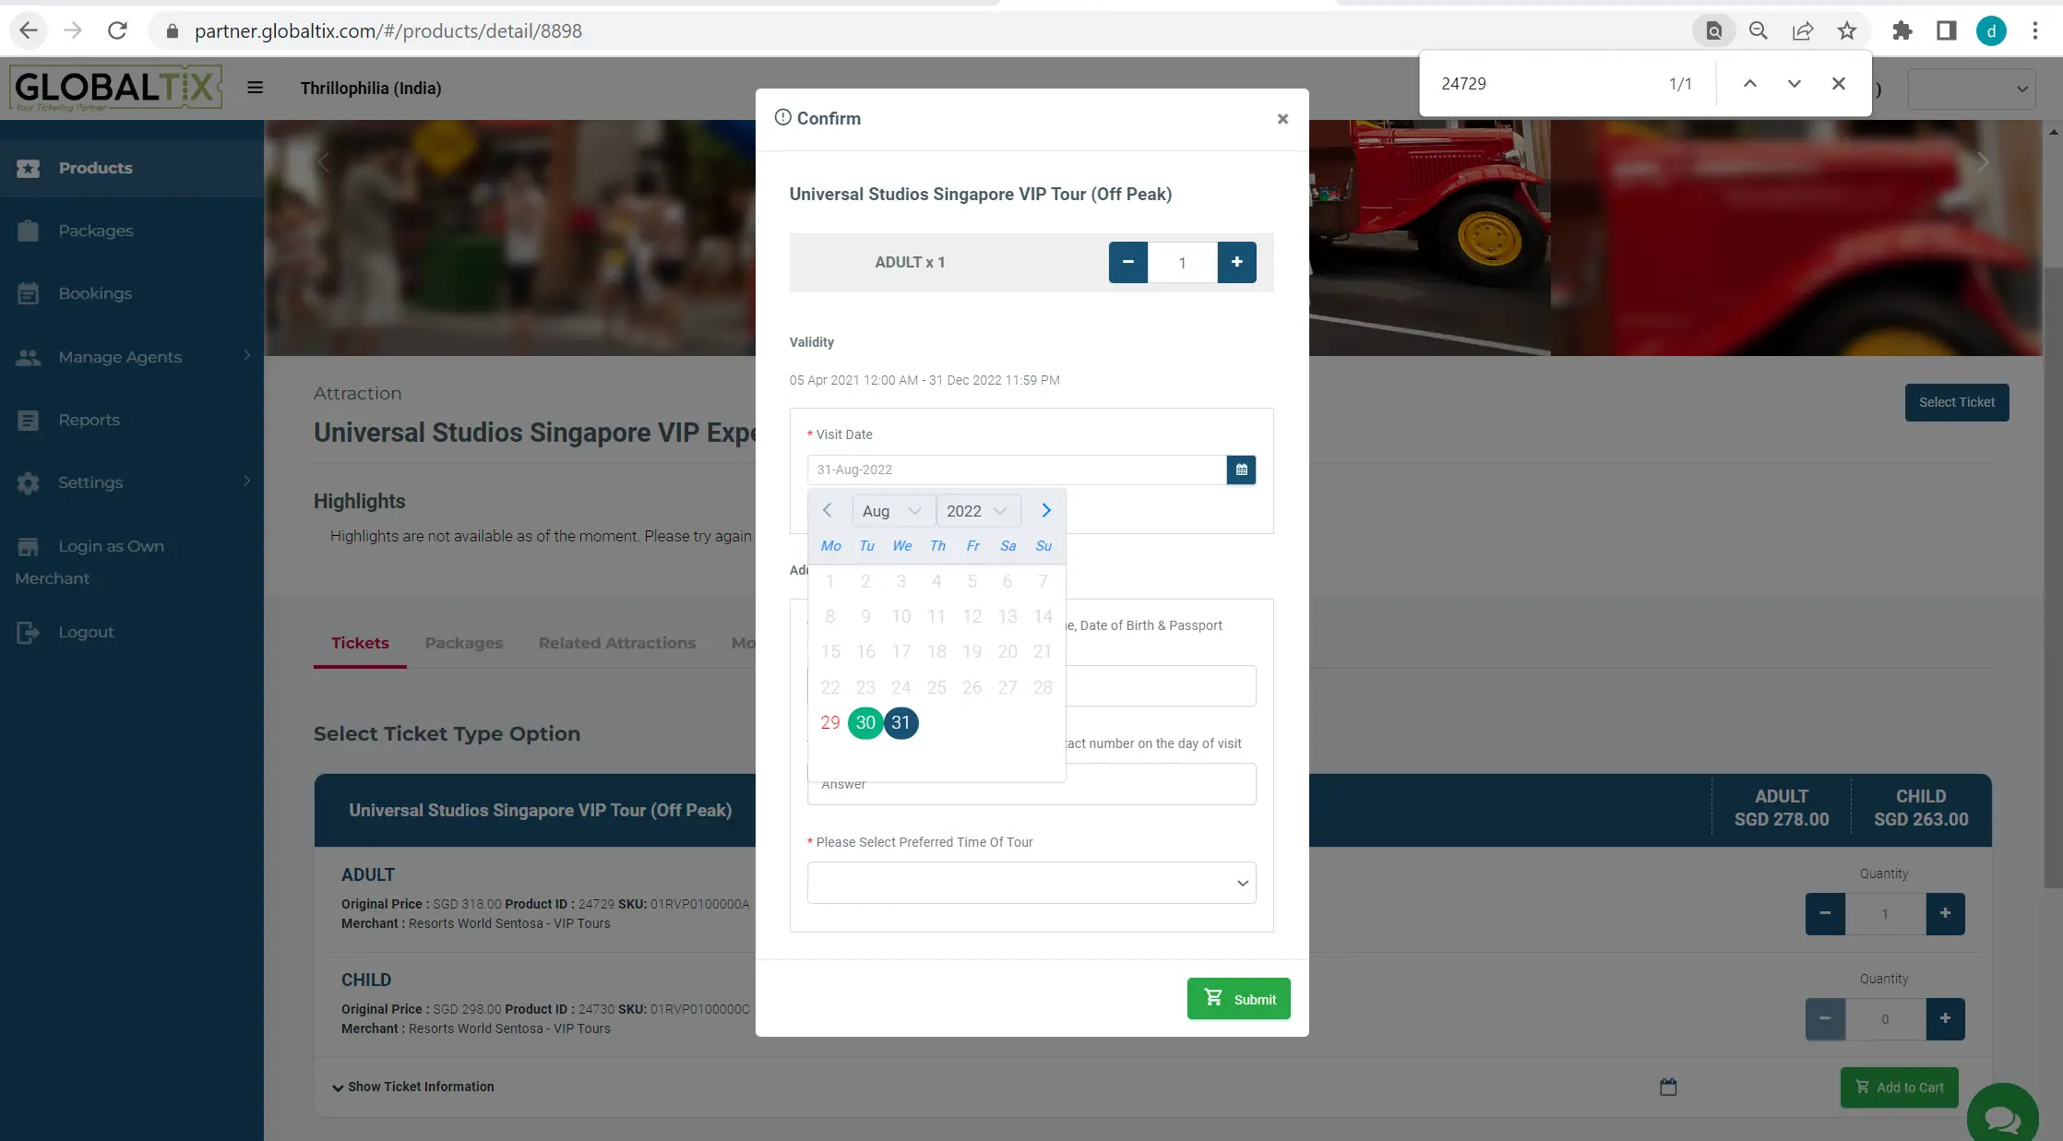
Task: Decrease ADULT ticket quantity on page
Action: click(1825, 913)
